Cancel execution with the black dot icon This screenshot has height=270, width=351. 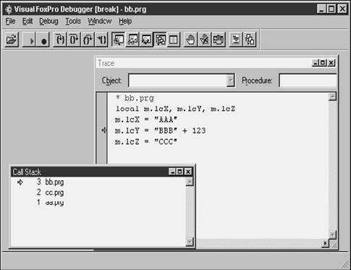click(x=43, y=39)
